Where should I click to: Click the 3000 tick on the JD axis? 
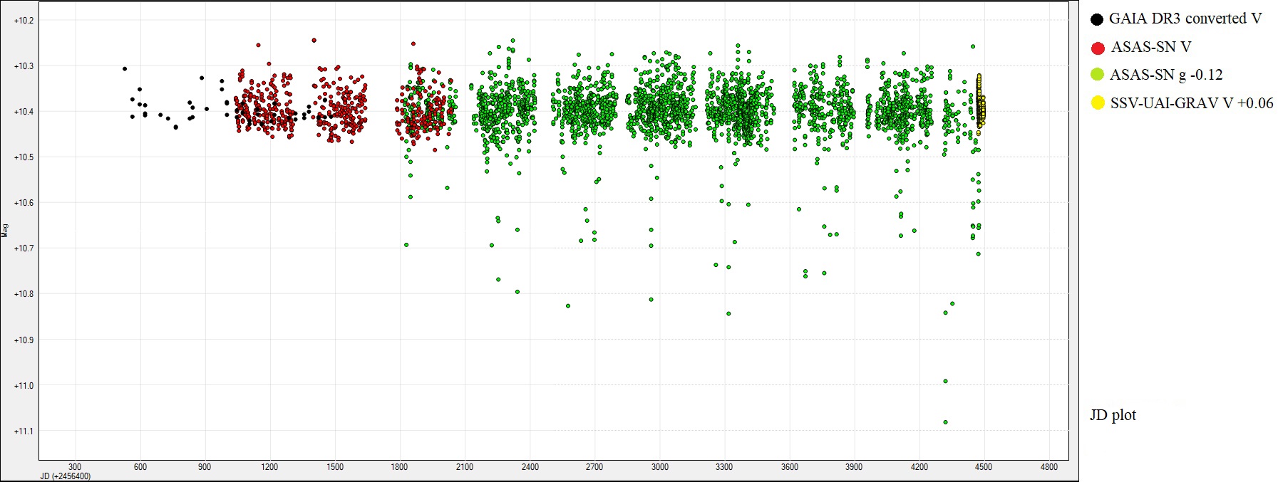(660, 467)
